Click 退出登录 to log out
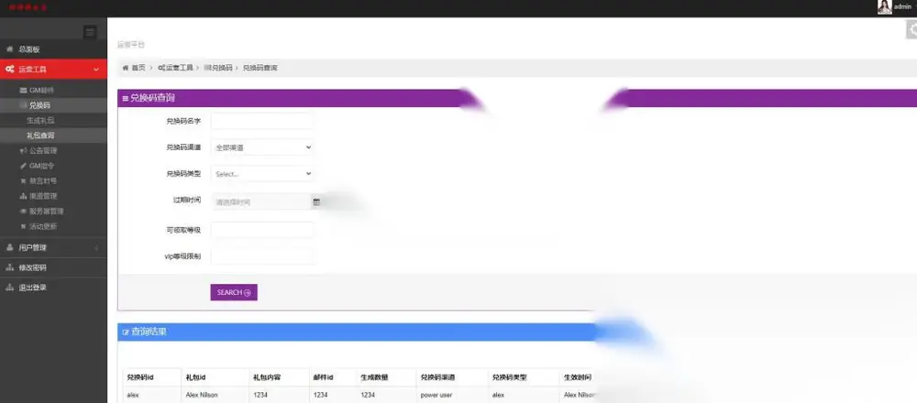Screen dimensions: 917x403 tap(53, 288)
